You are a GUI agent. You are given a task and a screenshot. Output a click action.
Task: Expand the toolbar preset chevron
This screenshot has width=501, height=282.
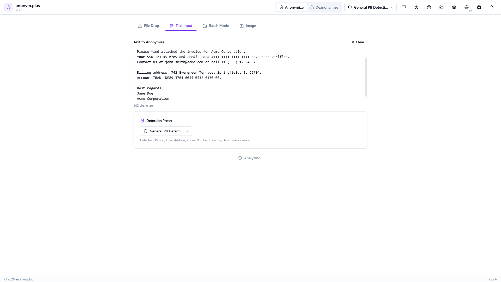(x=392, y=7)
